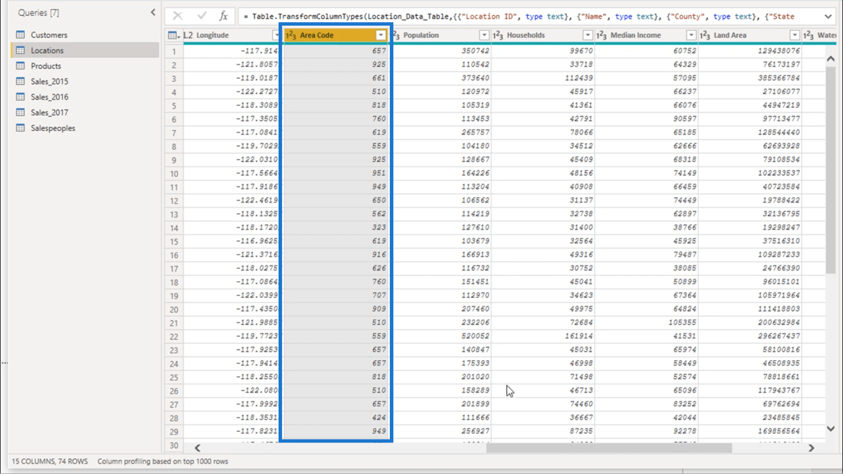
Task: Open the Population column filter dropdown
Action: (x=484, y=35)
